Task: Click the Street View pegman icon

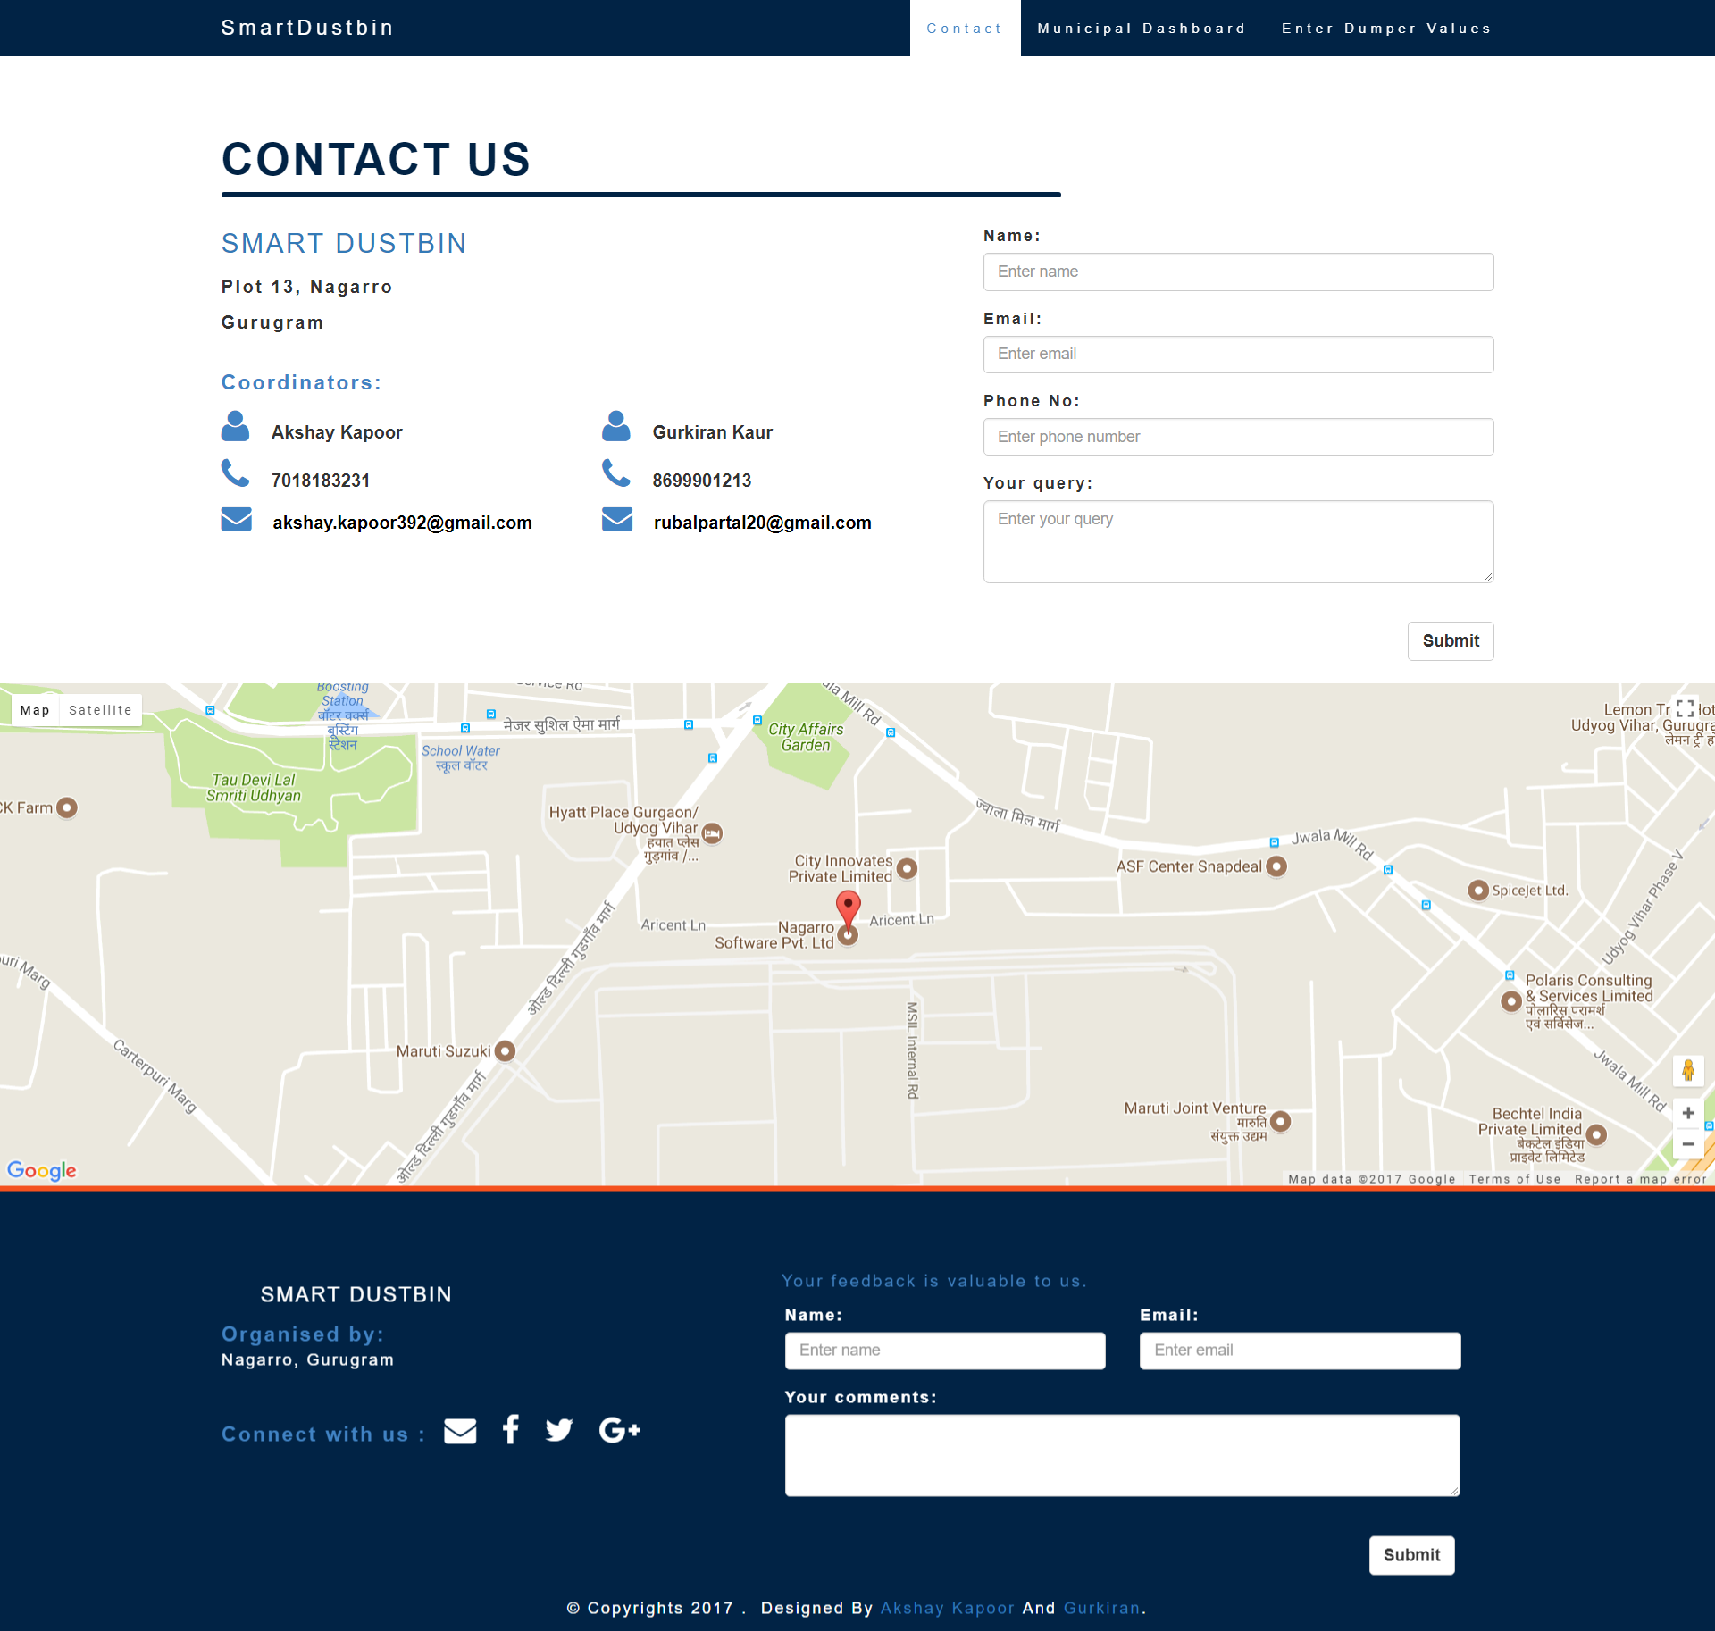Action: tap(1687, 1070)
